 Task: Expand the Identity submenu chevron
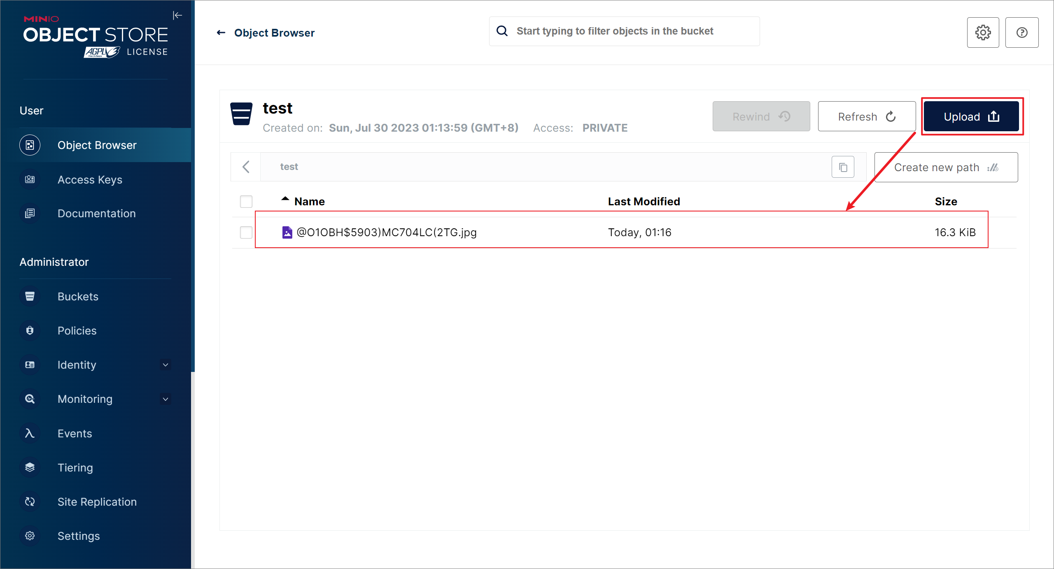[166, 365]
